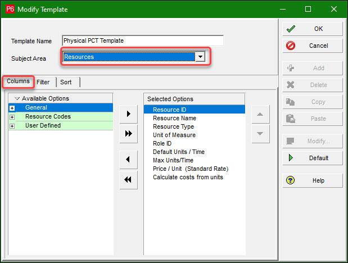Screen dimensions: 348x263
Task: Restore settings with the Default button
Action: coord(313,158)
